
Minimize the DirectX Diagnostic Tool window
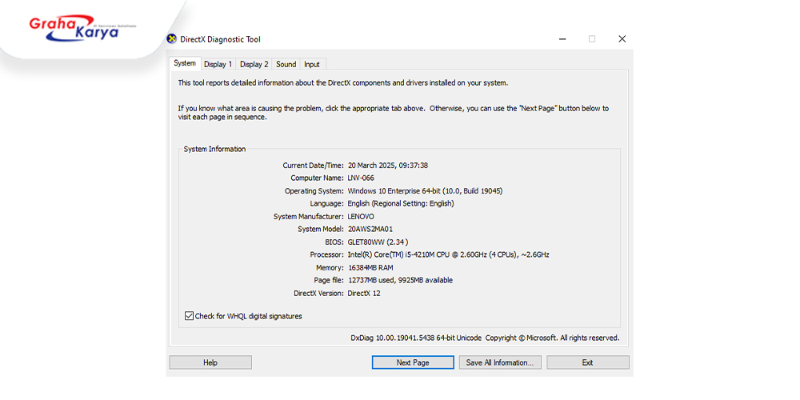click(562, 38)
